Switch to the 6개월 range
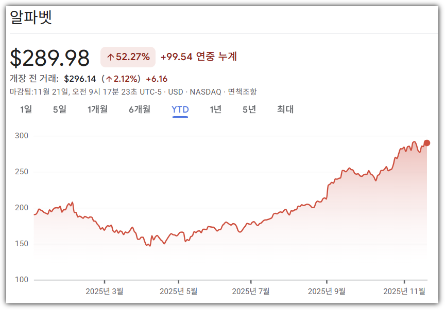 [140, 110]
